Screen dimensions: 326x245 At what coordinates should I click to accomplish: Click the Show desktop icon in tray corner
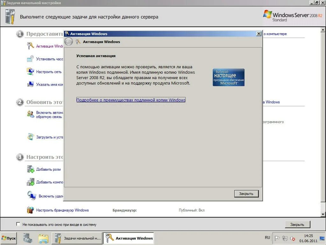[x=322, y=238]
